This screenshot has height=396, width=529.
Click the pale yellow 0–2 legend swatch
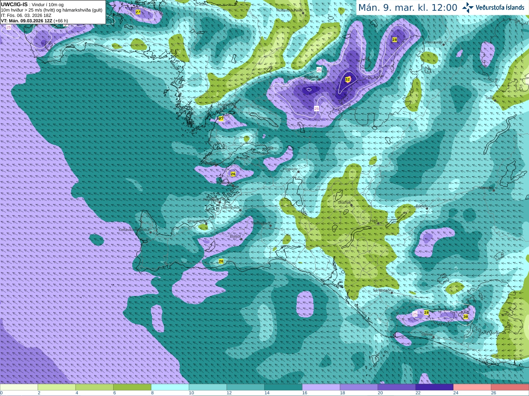19,387
